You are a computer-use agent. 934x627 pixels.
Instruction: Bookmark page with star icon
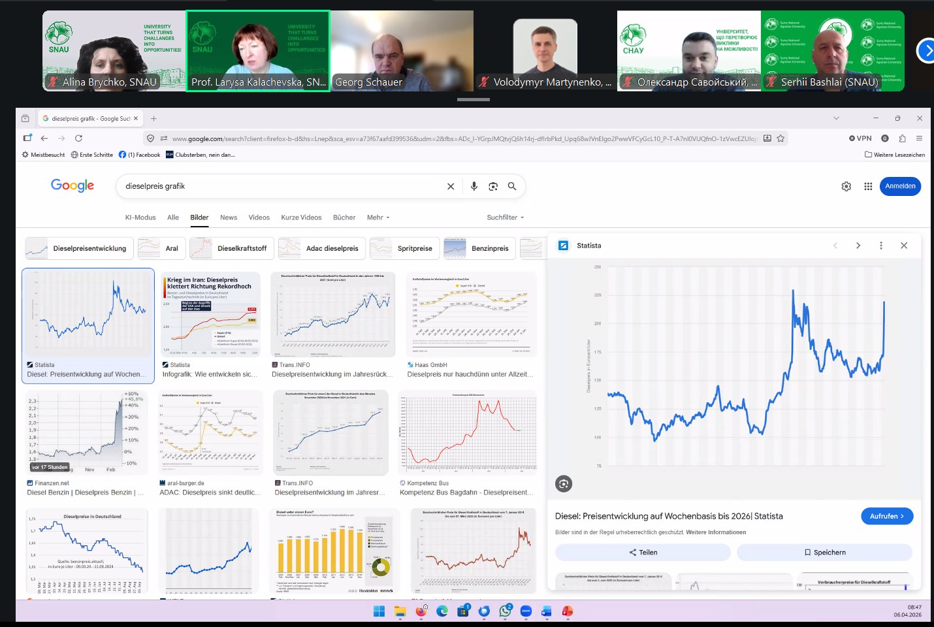tap(781, 138)
